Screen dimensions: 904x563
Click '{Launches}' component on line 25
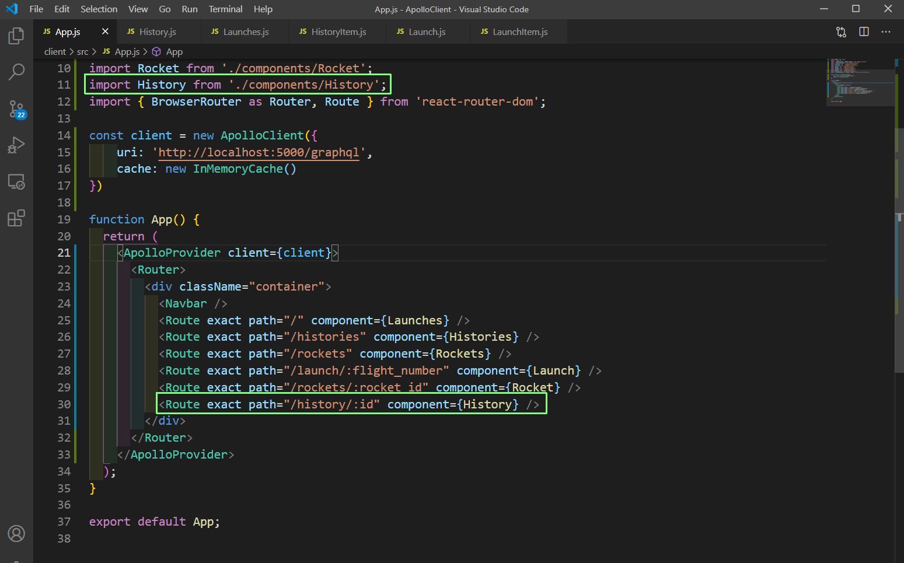point(415,320)
